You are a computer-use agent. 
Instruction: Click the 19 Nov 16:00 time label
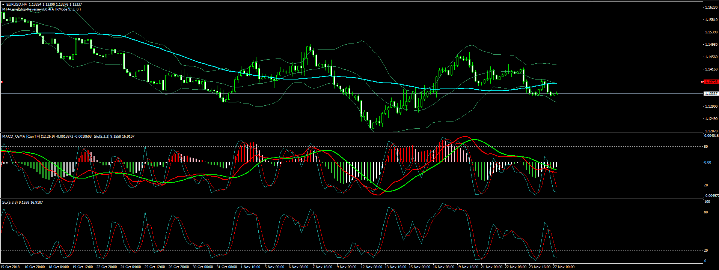pos(468,267)
